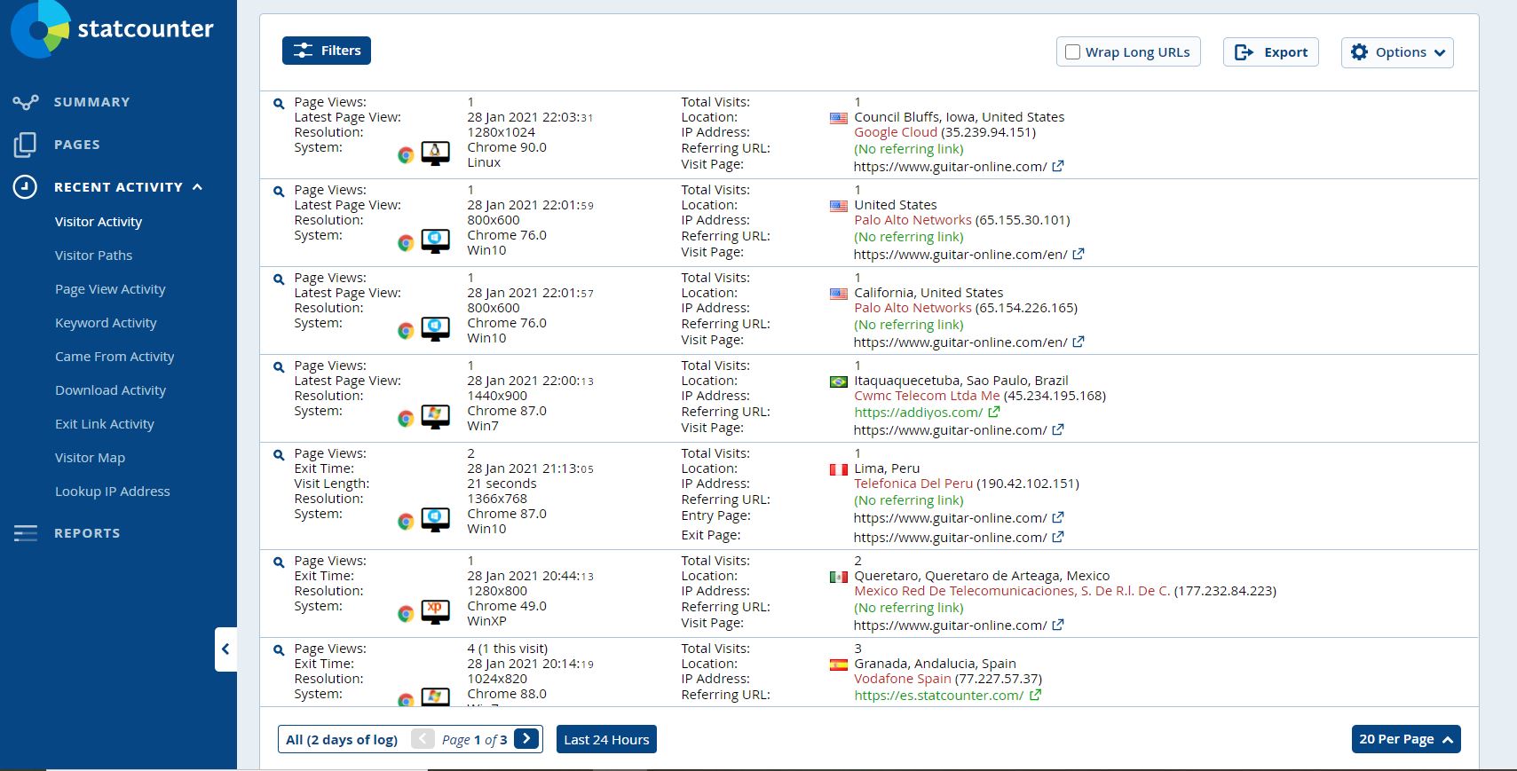This screenshot has width=1517, height=771.
Task: Open the Google Cloud ISP link
Action: [896, 132]
